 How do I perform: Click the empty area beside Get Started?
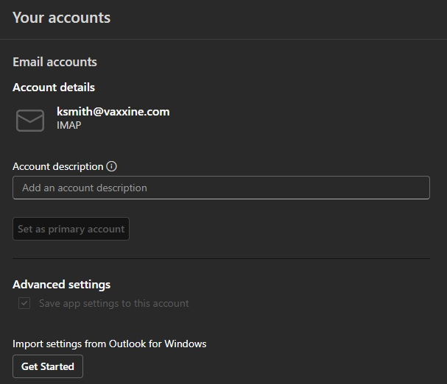pos(258,366)
